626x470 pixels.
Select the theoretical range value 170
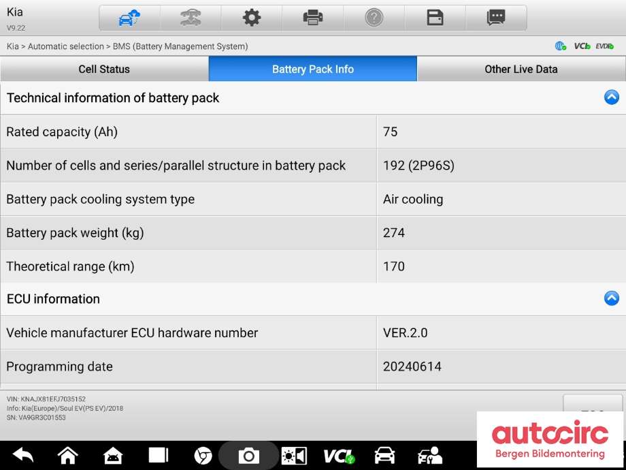click(394, 266)
